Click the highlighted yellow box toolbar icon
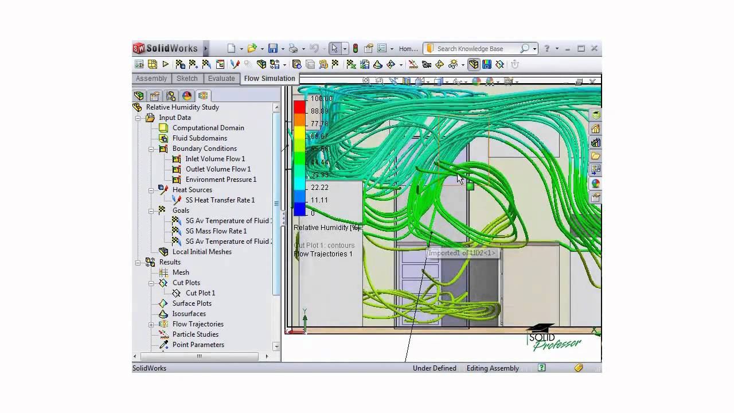The height and width of the screenshot is (413, 734). tap(474, 64)
